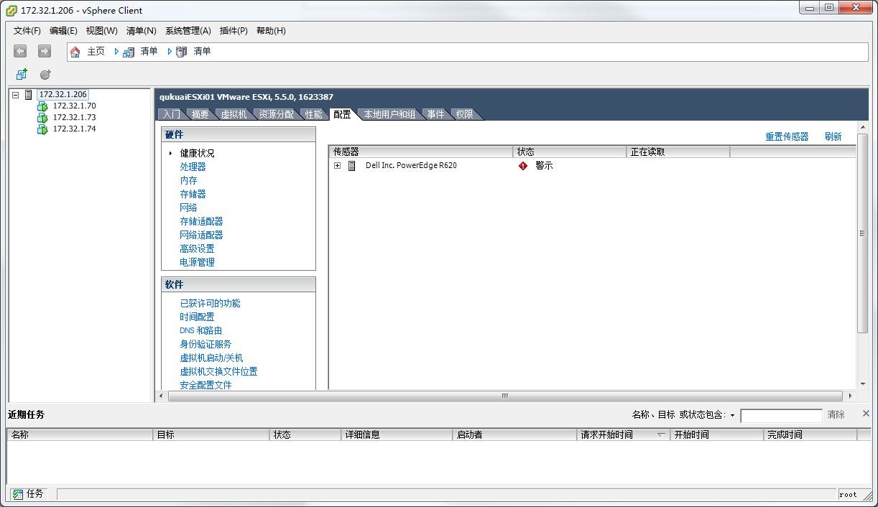The width and height of the screenshot is (878, 507).
Task: Click the back navigation arrow button
Action: click(20, 51)
